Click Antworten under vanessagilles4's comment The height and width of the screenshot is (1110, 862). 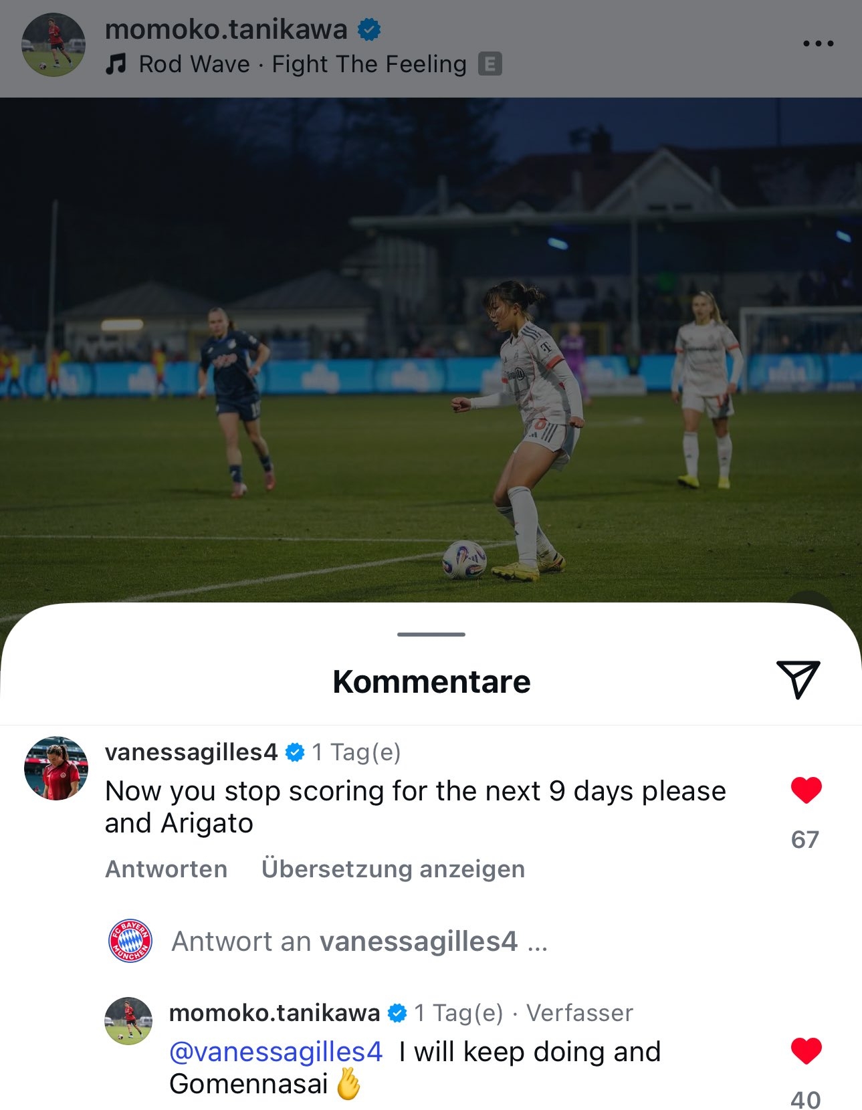tap(167, 869)
